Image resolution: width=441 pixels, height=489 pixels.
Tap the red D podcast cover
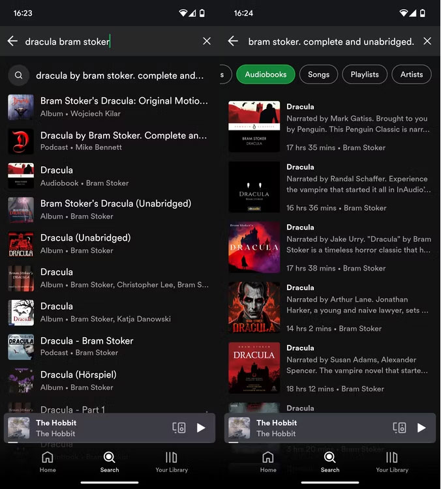pos(21,141)
